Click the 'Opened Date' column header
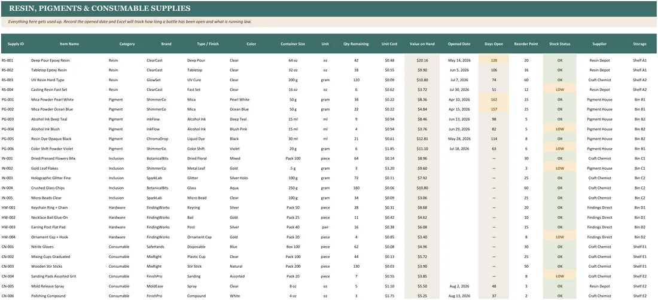This screenshot has width=658, height=300. point(459,44)
